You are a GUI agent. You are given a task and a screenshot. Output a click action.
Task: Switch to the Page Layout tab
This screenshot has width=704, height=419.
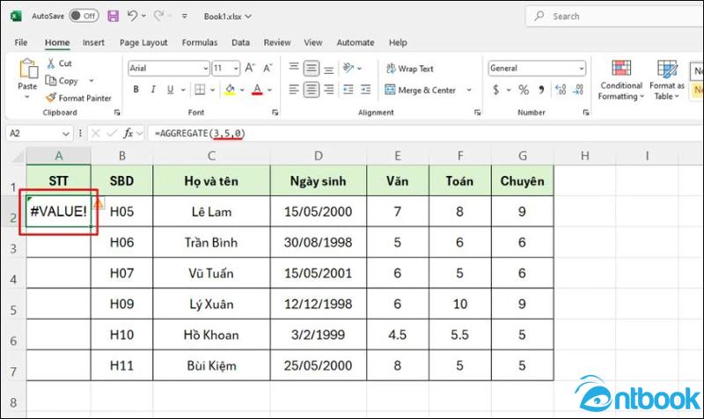(143, 42)
